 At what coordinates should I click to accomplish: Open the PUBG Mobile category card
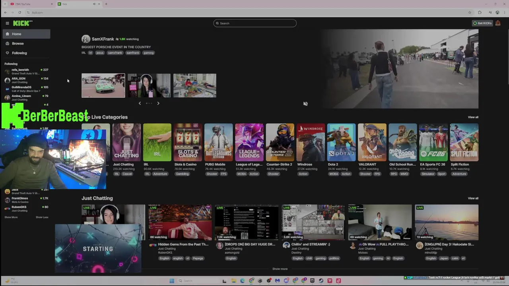218,142
